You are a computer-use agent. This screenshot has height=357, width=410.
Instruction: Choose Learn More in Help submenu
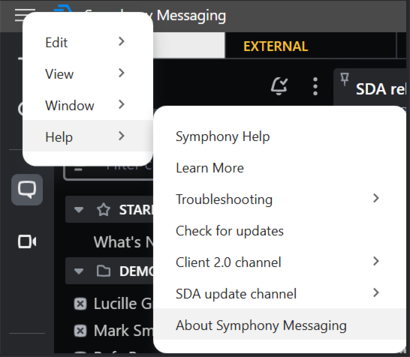(x=280, y=168)
